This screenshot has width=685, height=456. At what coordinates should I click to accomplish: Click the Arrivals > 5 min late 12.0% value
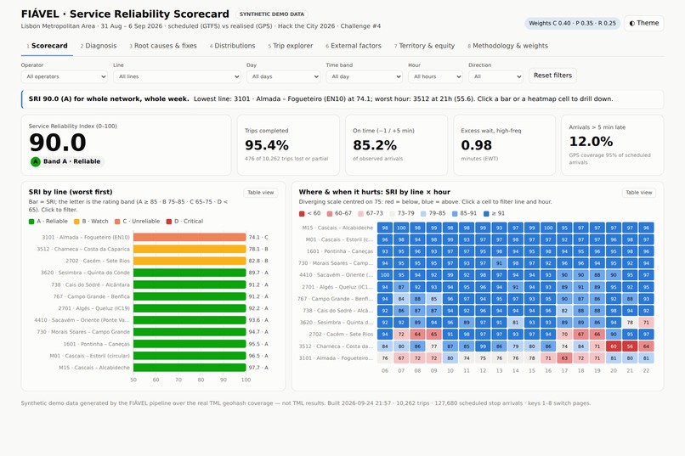[591, 141]
